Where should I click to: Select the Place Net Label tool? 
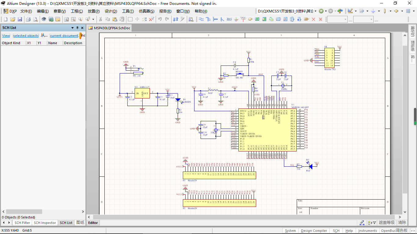(229, 19)
